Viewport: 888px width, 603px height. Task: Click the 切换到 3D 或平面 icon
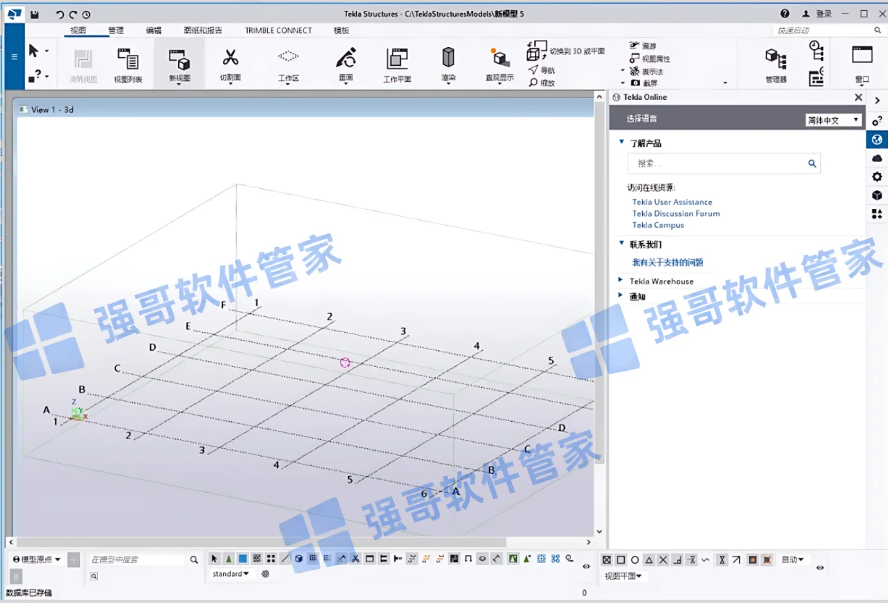[x=536, y=50]
